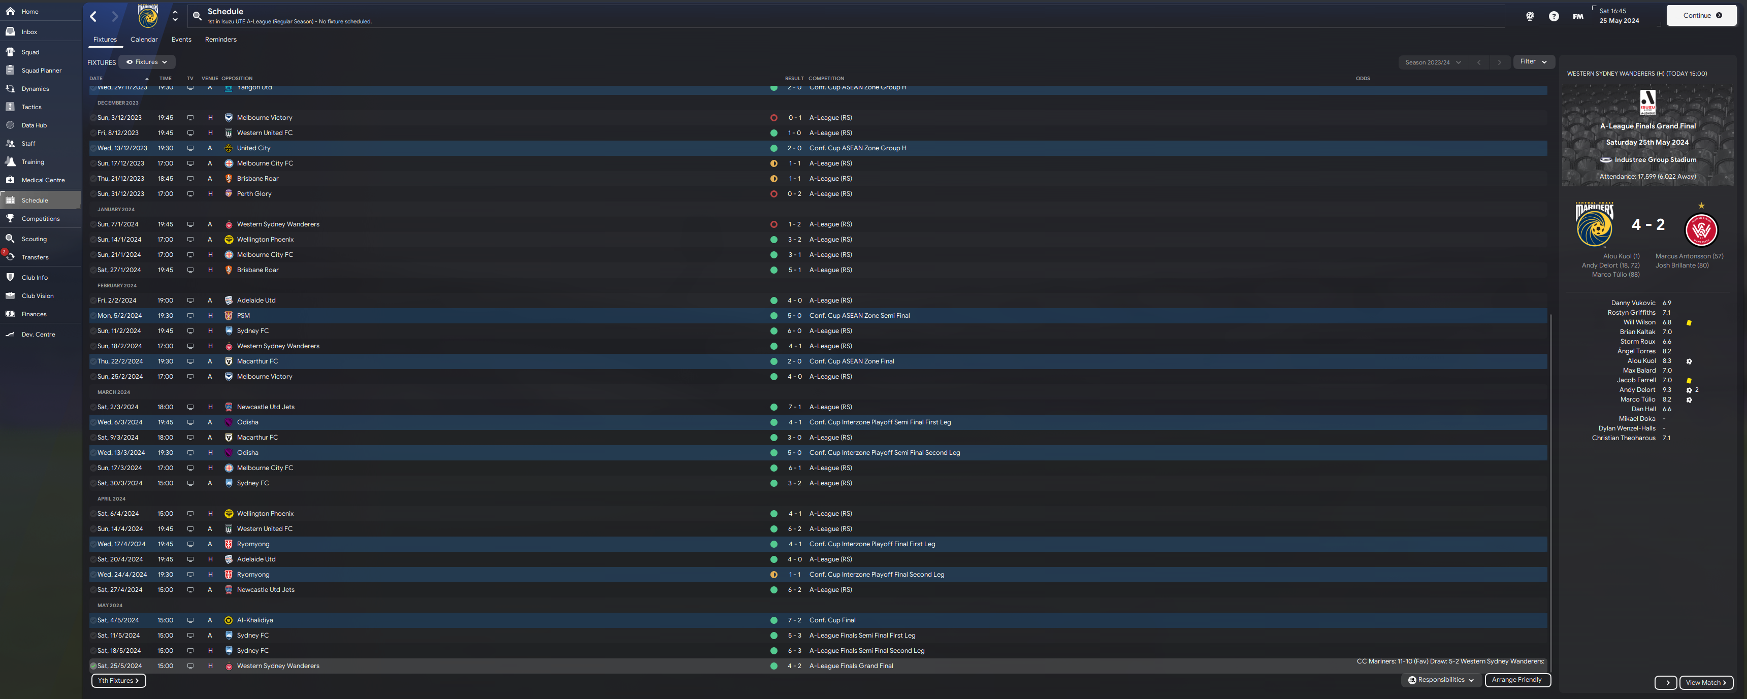
Task: Open Schedule in the sidebar
Action: pyautogui.click(x=41, y=201)
